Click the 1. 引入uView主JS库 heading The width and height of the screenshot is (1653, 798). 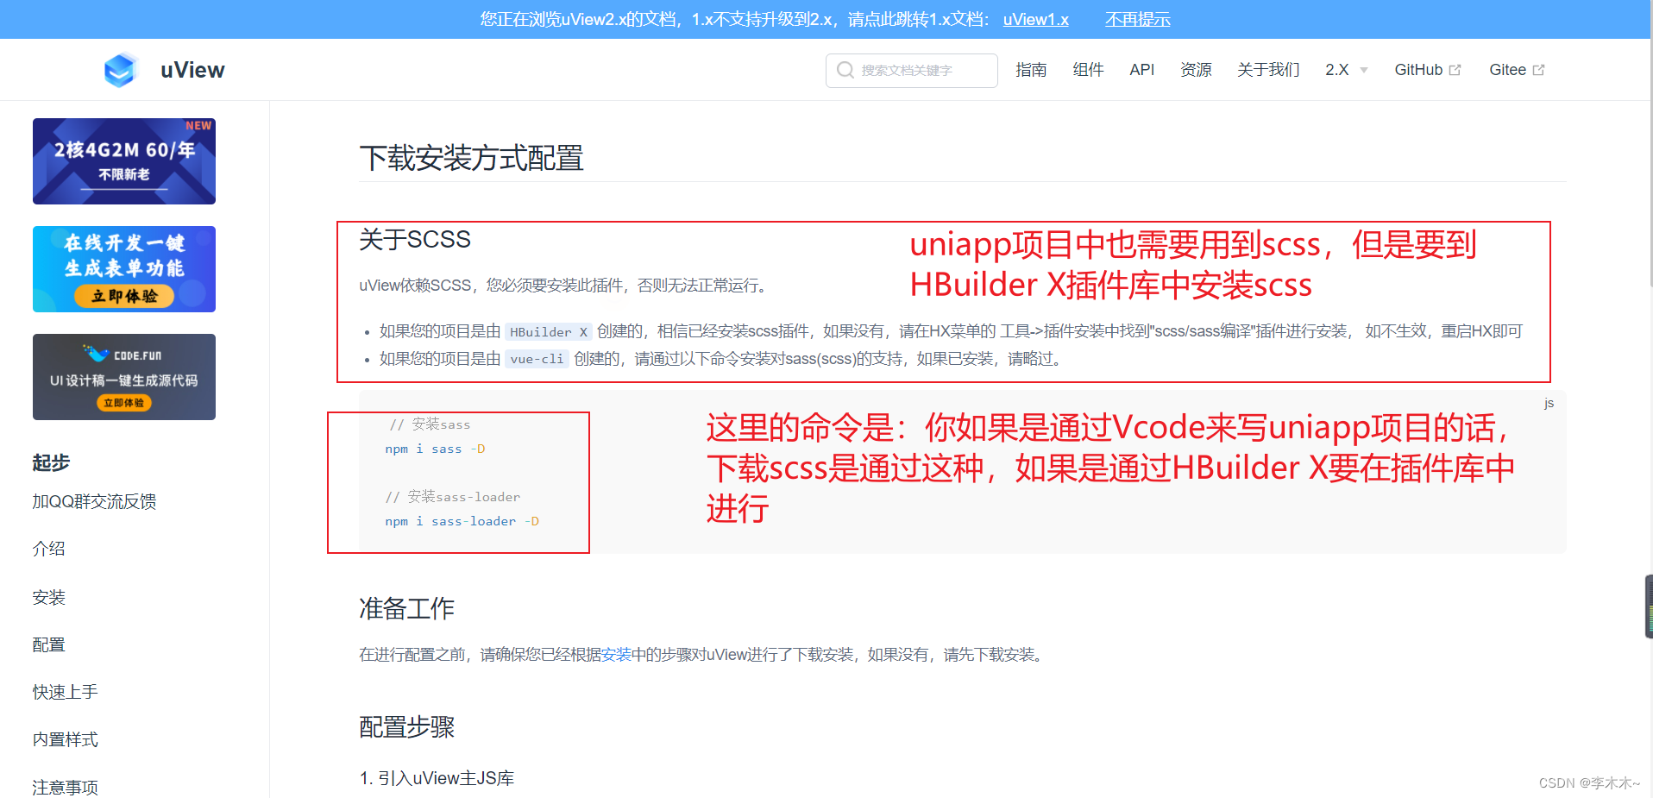[x=437, y=778]
